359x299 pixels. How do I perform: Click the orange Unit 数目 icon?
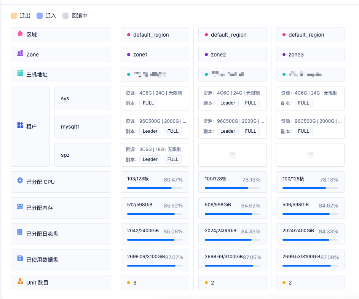(20, 282)
